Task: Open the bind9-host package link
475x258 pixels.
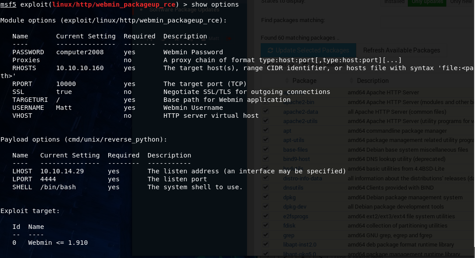Action: click(296, 159)
